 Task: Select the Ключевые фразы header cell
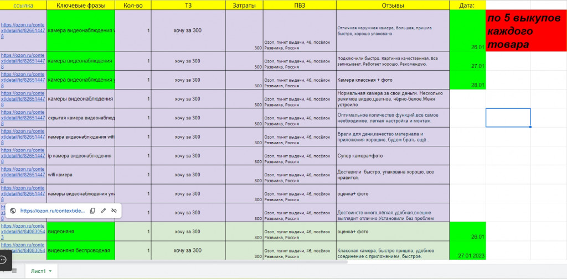pos(81,6)
